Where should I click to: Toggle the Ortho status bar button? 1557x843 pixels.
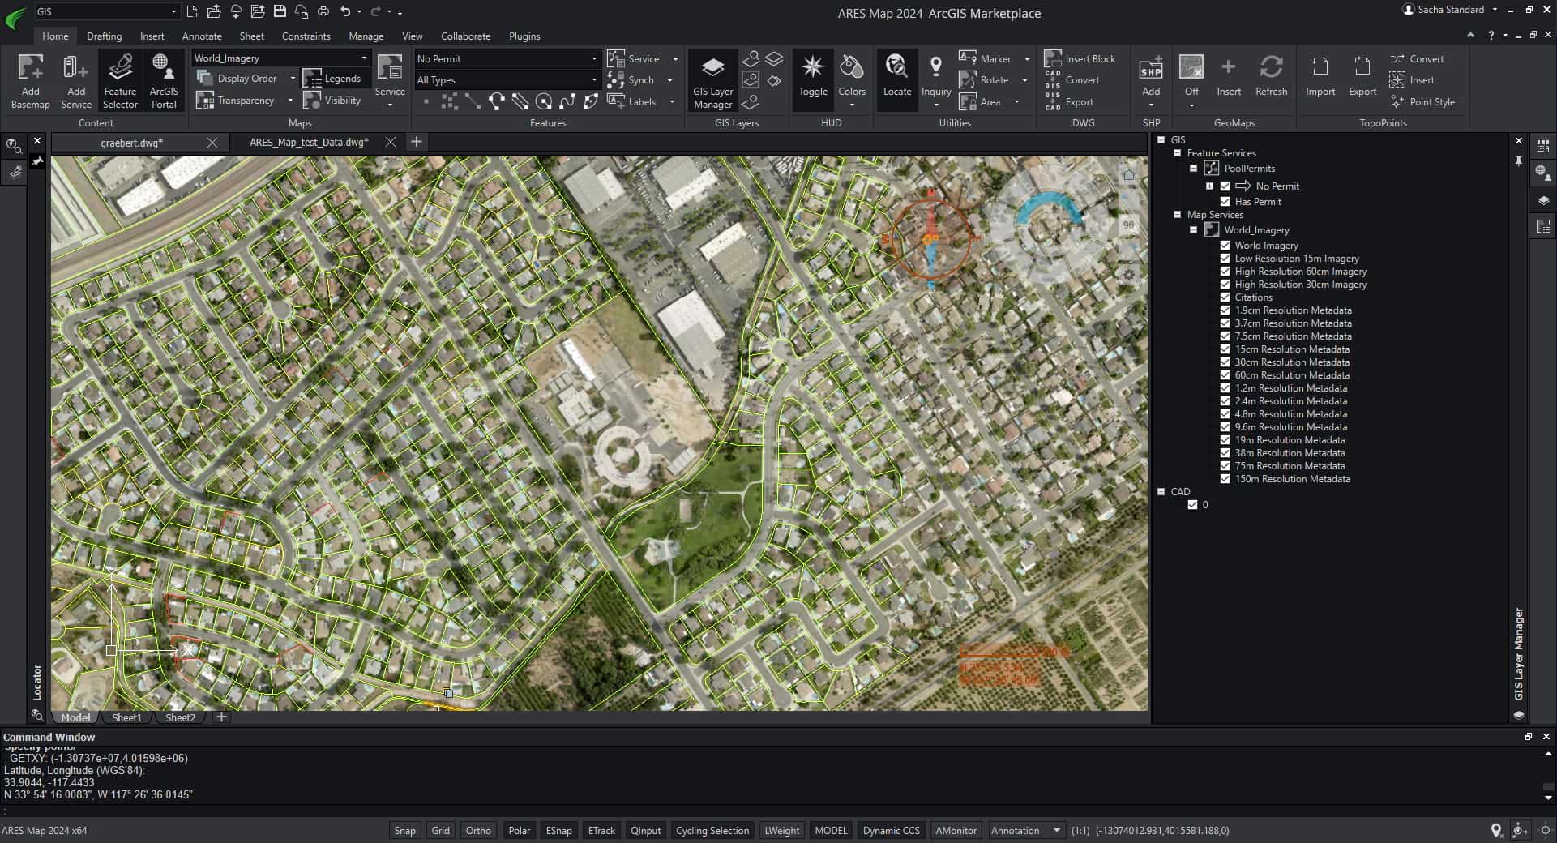[x=478, y=831]
